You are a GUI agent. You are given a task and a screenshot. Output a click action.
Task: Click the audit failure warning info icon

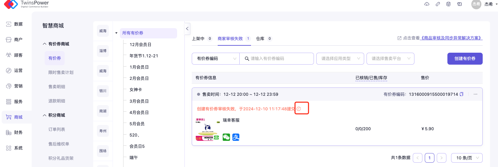[299, 109]
